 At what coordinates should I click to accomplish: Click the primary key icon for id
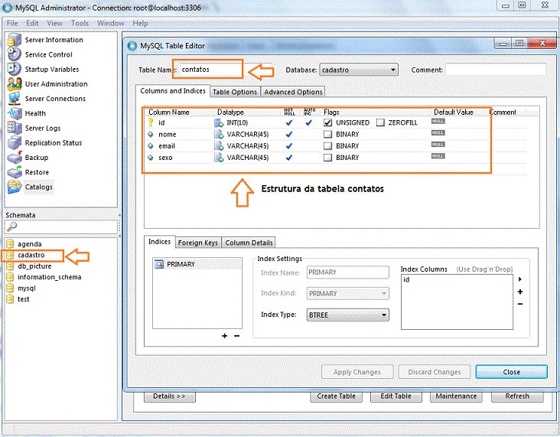pyautogui.click(x=151, y=122)
